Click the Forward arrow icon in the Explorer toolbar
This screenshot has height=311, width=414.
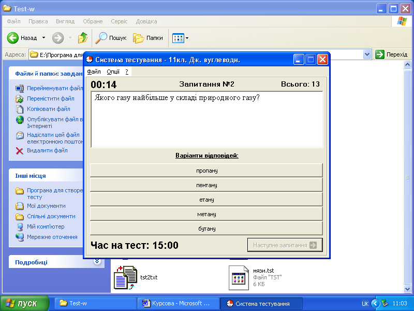(58, 38)
